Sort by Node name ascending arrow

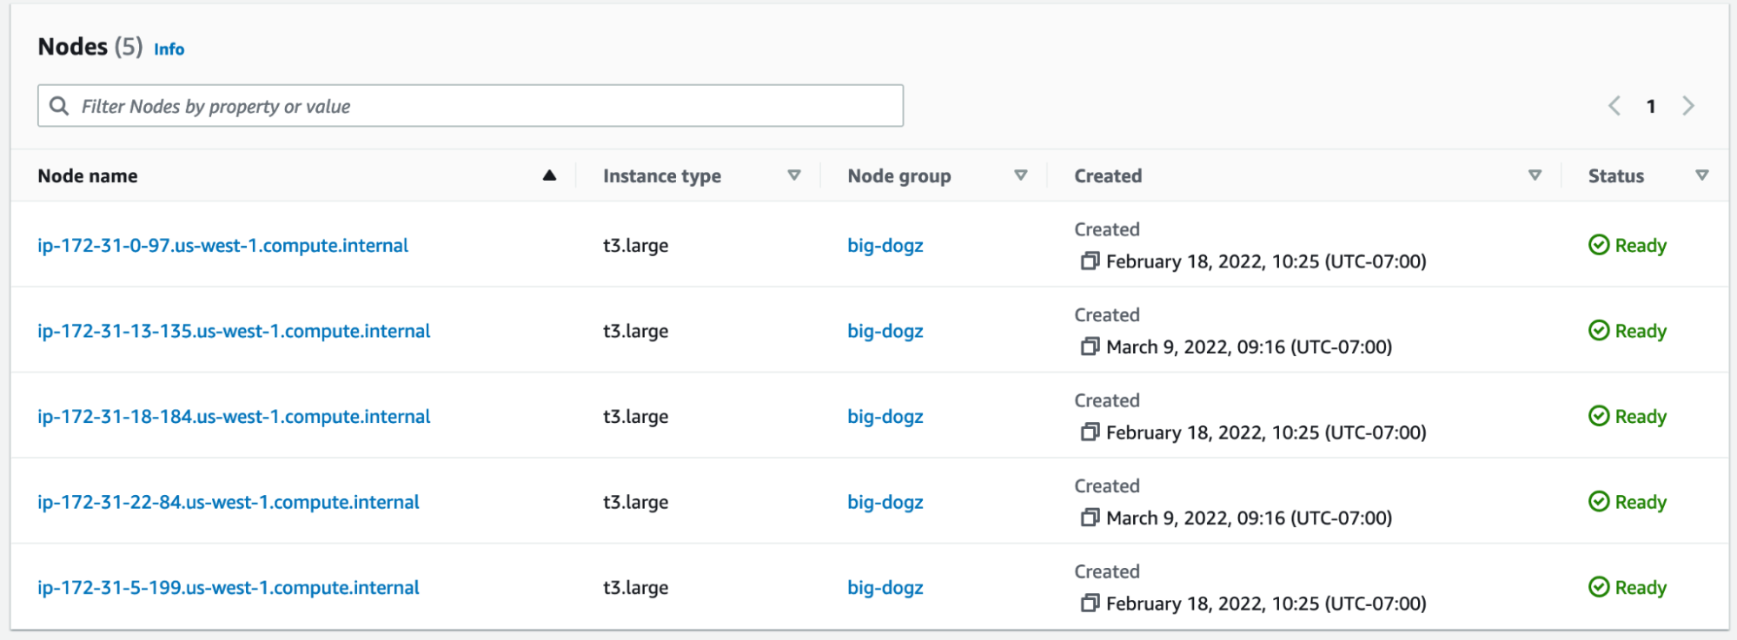click(x=549, y=175)
